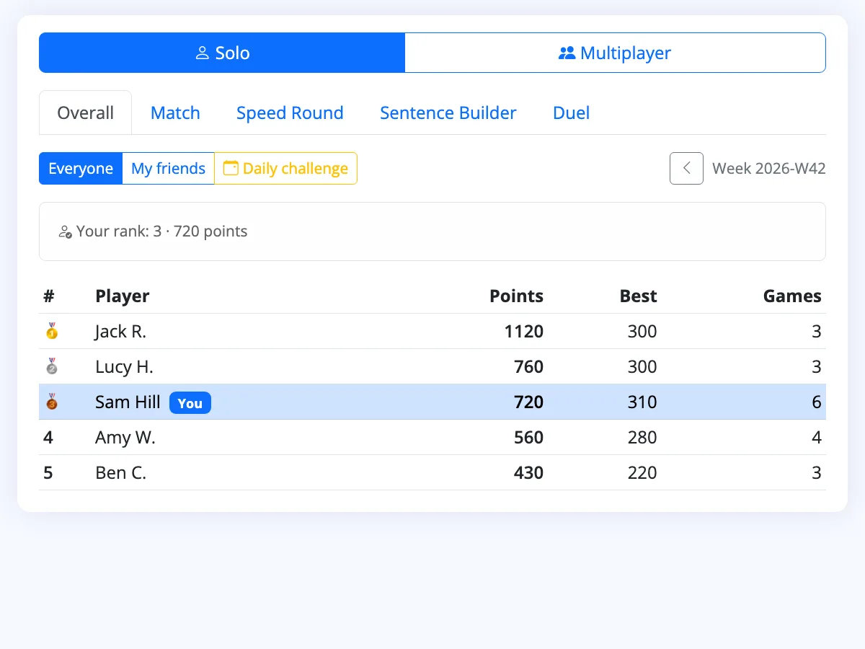Click rank number 5 in Ben C. row

[48, 473]
